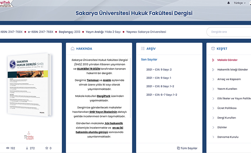Image resolution: width=251 pixels, height=153 pixels.
Task: Open Amaç ve Kapsam
Action: point(229,79)
